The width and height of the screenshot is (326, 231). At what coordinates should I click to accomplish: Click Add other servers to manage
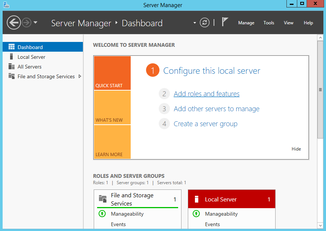[217, 109]
